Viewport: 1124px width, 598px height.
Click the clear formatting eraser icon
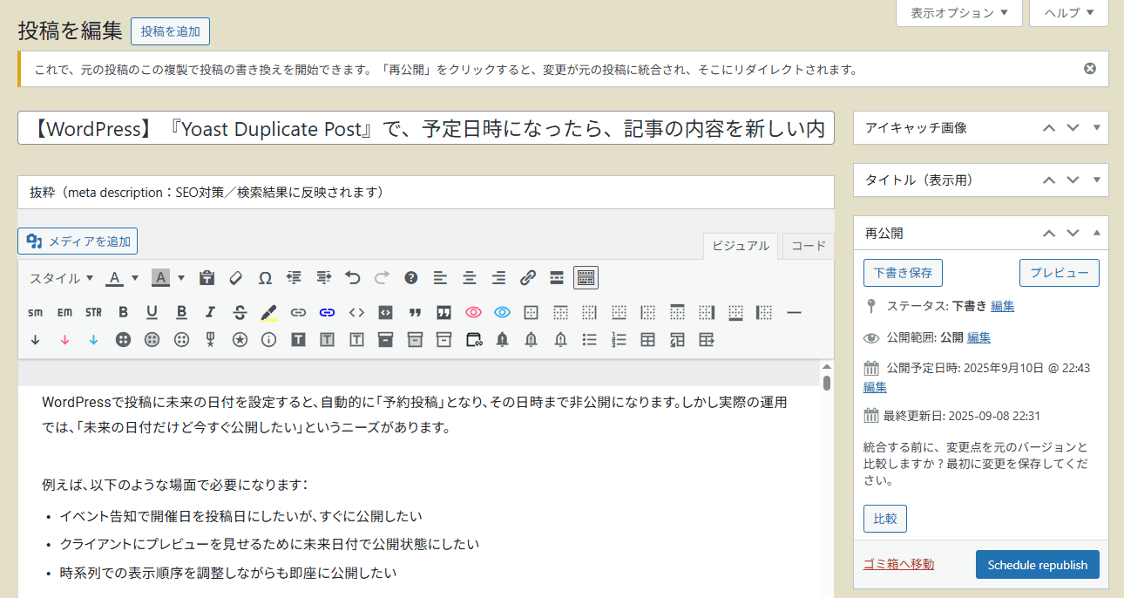[x=236, y=278]
